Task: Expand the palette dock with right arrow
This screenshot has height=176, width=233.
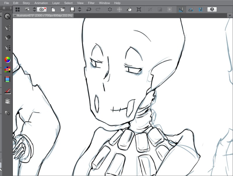Action: [10, 8]
